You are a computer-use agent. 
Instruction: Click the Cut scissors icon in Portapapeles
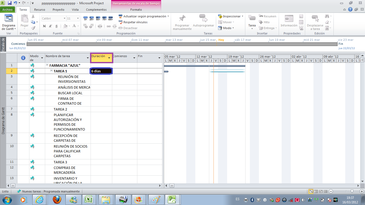(33, 17)
